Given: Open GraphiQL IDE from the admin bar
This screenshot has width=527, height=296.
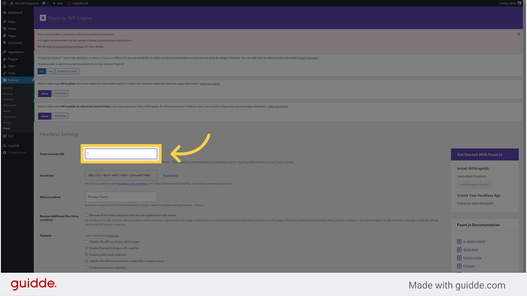Looking at the screenshot, I should [x=78, y=3].
